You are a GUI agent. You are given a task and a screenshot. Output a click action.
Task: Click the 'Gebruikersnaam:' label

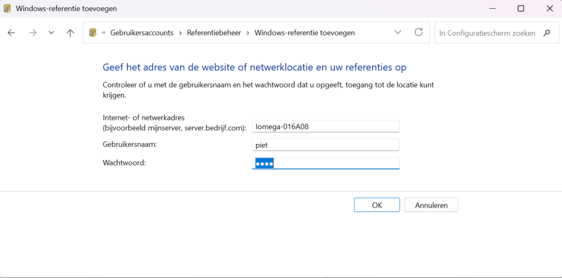130,144
